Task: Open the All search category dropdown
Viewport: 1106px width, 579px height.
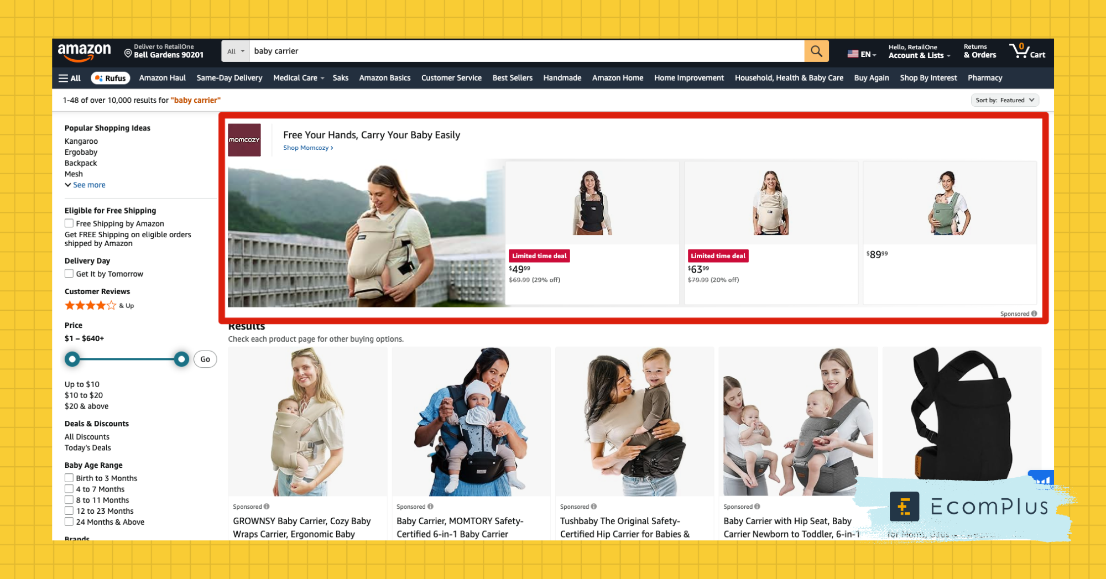Action: point(236,51)
